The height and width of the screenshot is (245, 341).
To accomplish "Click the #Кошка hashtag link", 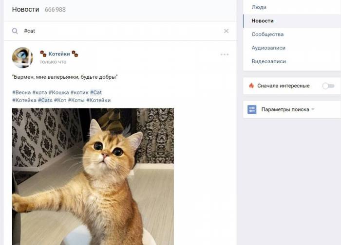I will (x=58, y=92).
